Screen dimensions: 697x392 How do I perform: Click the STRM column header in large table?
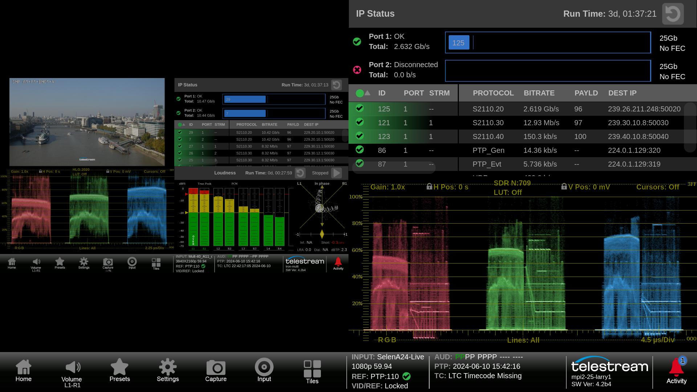coord(439,93)
